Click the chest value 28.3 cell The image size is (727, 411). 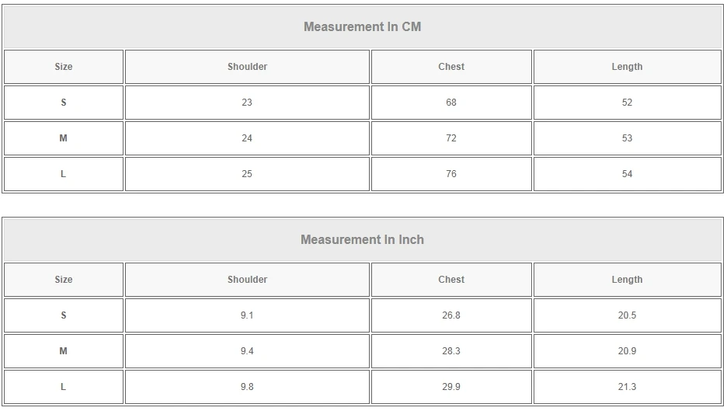(451, 351)
